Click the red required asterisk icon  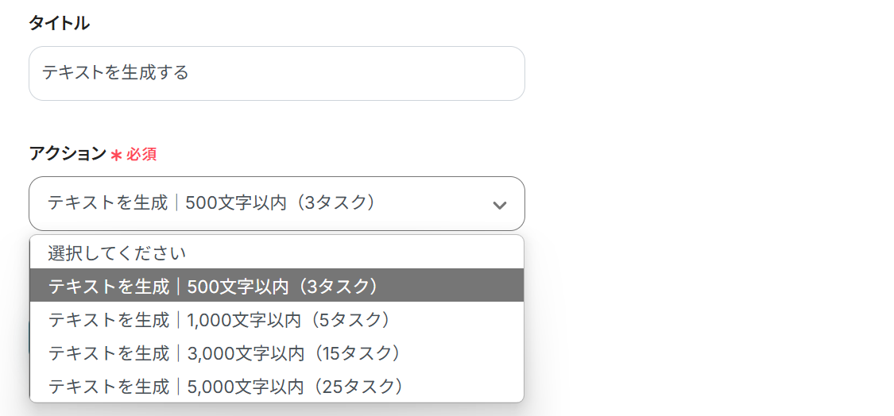(x=116, y=155)
